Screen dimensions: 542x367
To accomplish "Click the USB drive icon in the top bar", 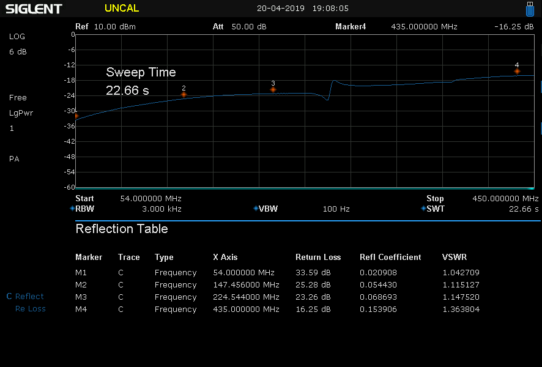I will pyautogui.click(x=530, y=9).
